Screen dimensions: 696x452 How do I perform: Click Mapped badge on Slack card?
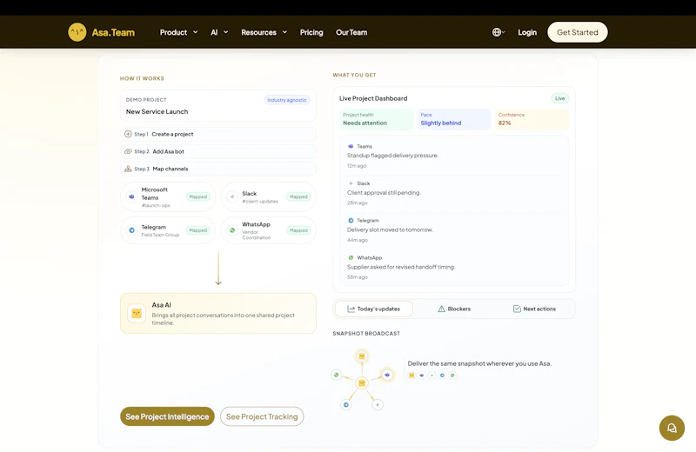pos(298,196)
